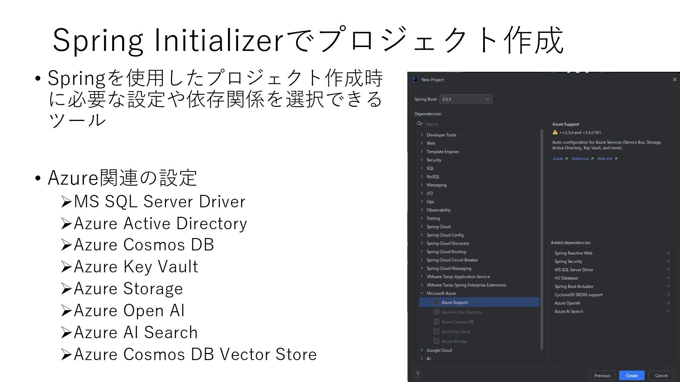
Task: Select Azure AI Search in added dependencies
Action: coord(568,311)
